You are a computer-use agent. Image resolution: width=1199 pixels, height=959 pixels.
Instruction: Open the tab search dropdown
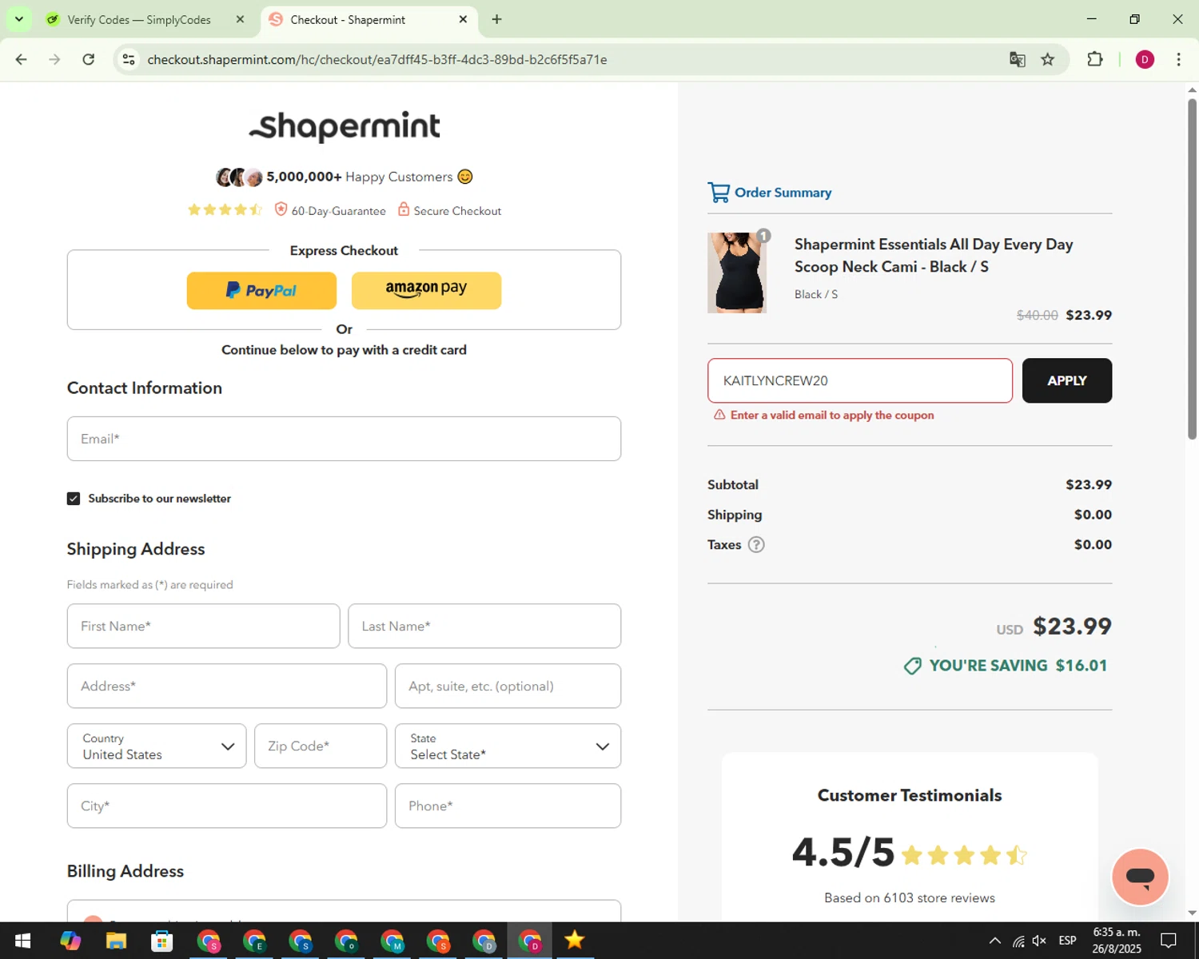[18, 19]
